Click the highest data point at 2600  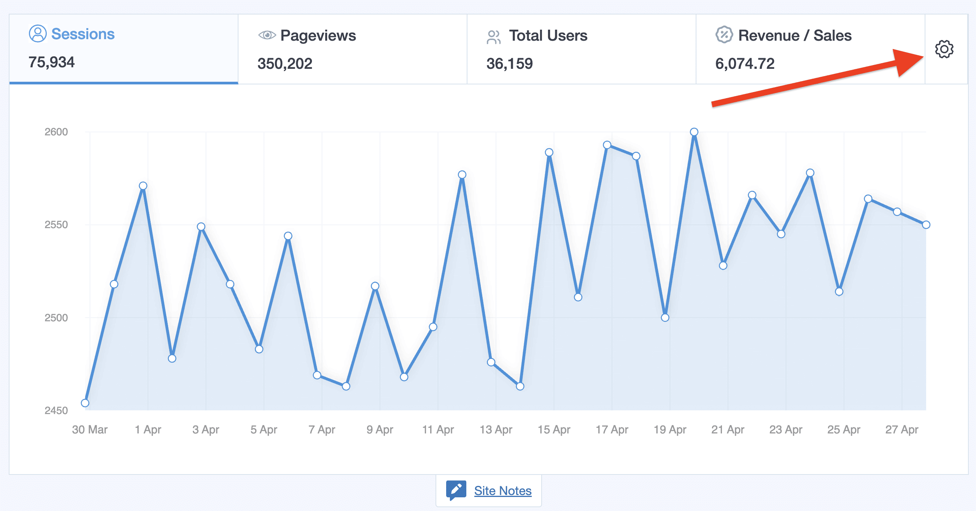tap(694, 132)
